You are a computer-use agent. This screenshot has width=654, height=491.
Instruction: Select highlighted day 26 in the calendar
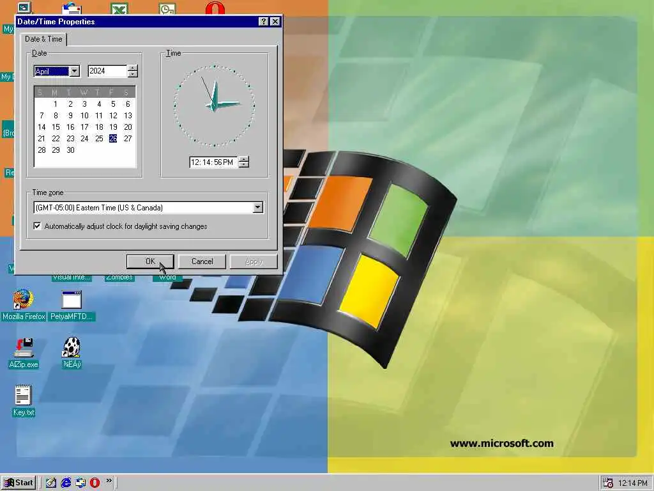point(113,139)
